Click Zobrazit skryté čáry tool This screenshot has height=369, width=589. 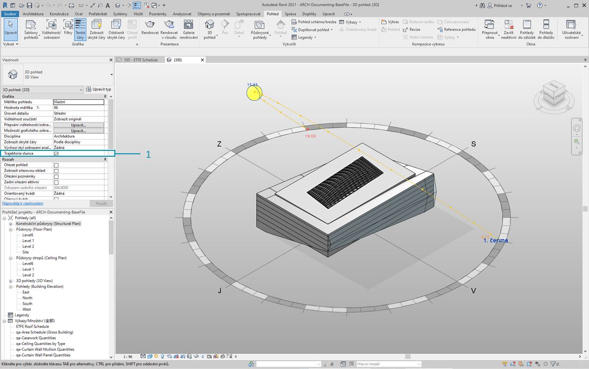tap(97, 29)
